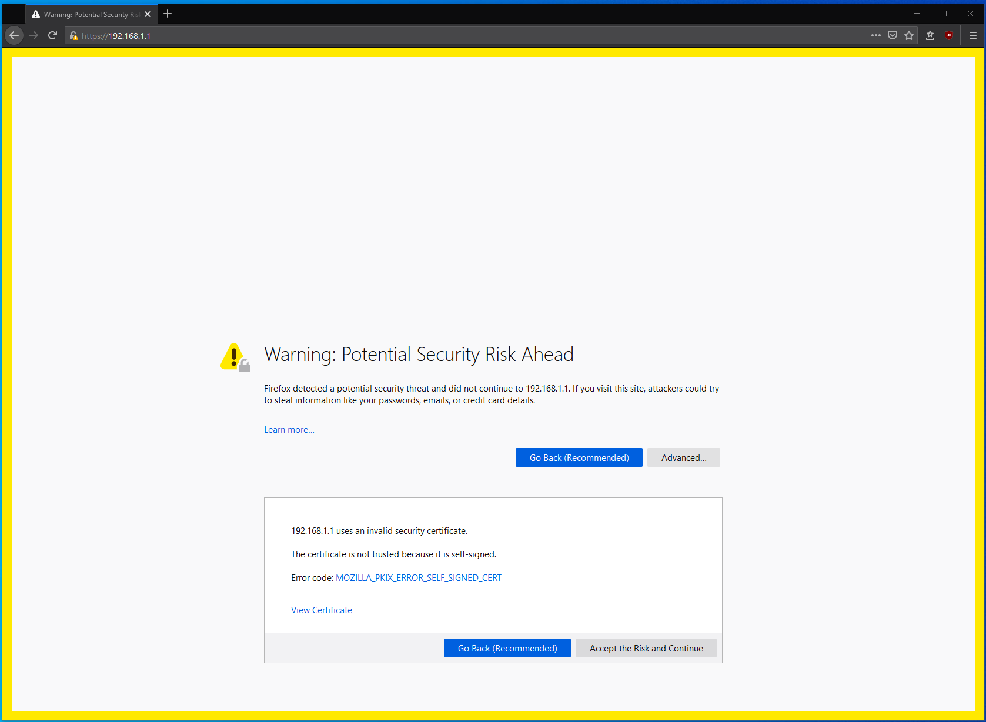This screenshot has width=986, height=722.
Task: Save page to Pocket icon
Action: [892, 35]
